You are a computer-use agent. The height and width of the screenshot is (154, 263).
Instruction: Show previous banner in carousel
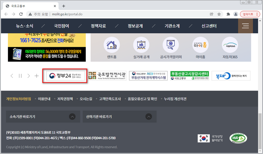[x=12, y=76]
